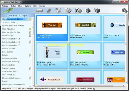This screenshot has width=129, height=91.
Task: Select the Green buttons with smiles template
Action: pyautogui.click(x=85, y=55)
